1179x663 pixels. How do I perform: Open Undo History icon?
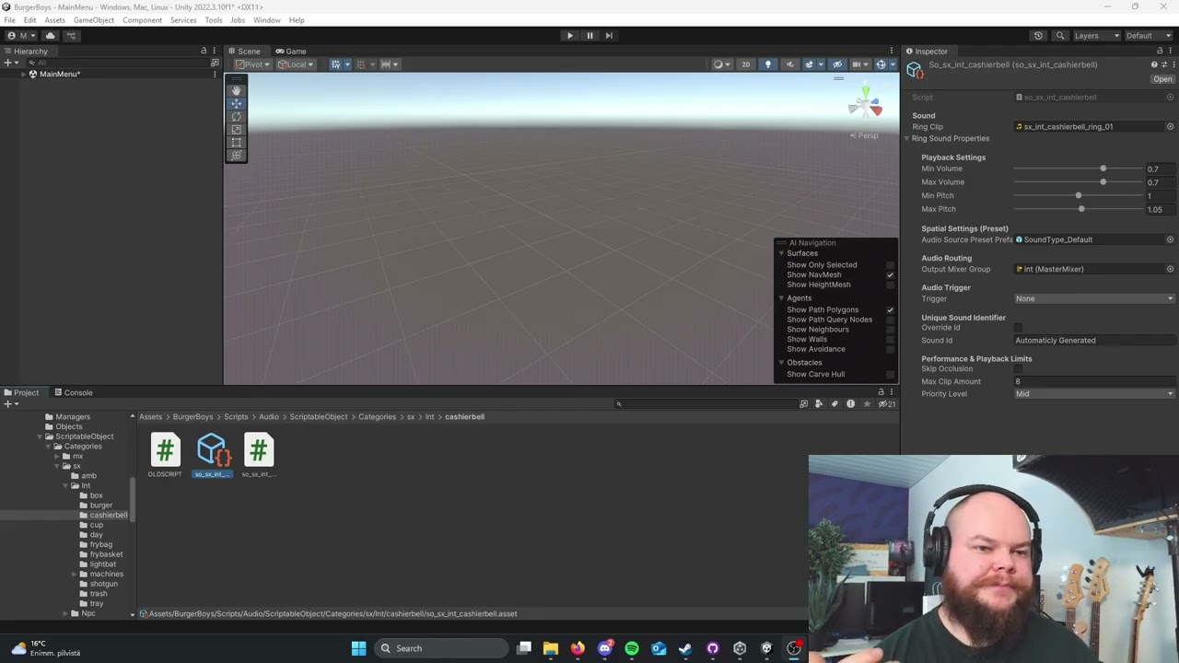point(1038,36)
